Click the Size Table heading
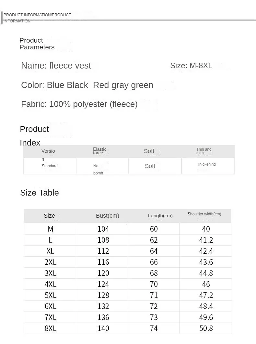The image size is (256, 344). [40, 193]
